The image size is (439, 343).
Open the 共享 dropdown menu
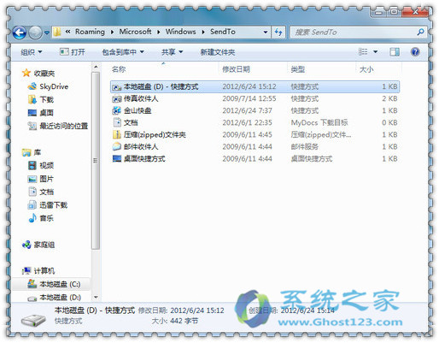click(172, 52)
